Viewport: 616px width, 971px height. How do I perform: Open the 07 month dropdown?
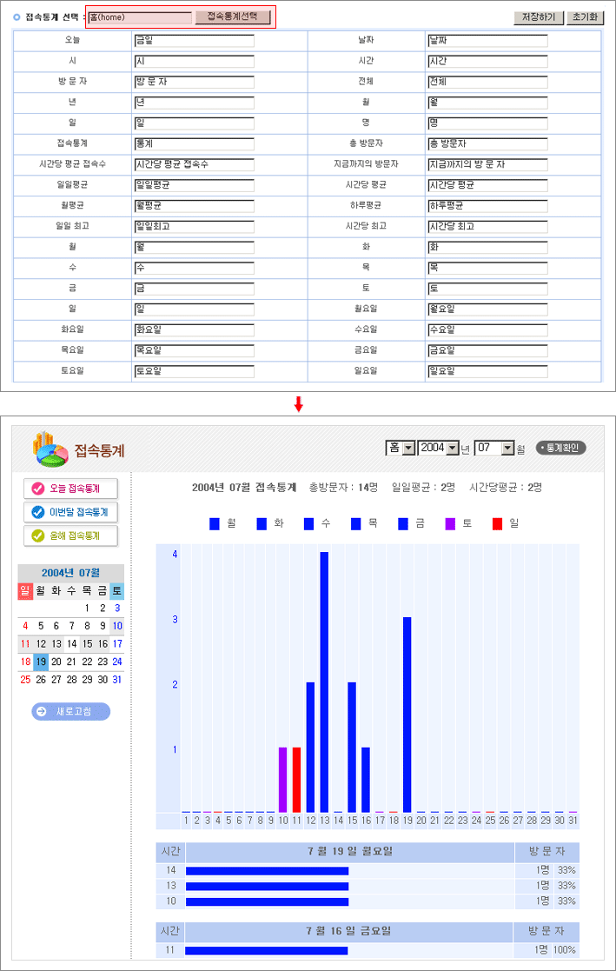[508, 448]
